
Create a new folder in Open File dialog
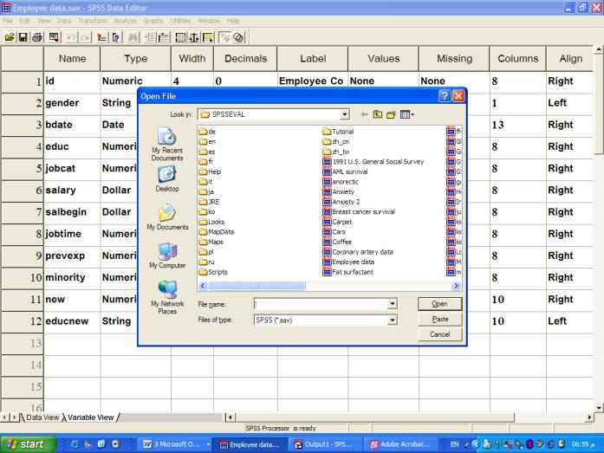[391, 114]
